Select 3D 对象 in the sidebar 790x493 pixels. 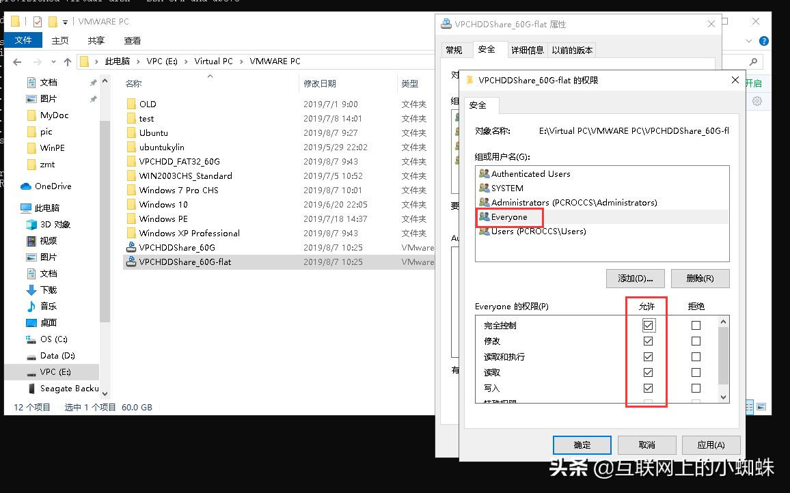49,225
